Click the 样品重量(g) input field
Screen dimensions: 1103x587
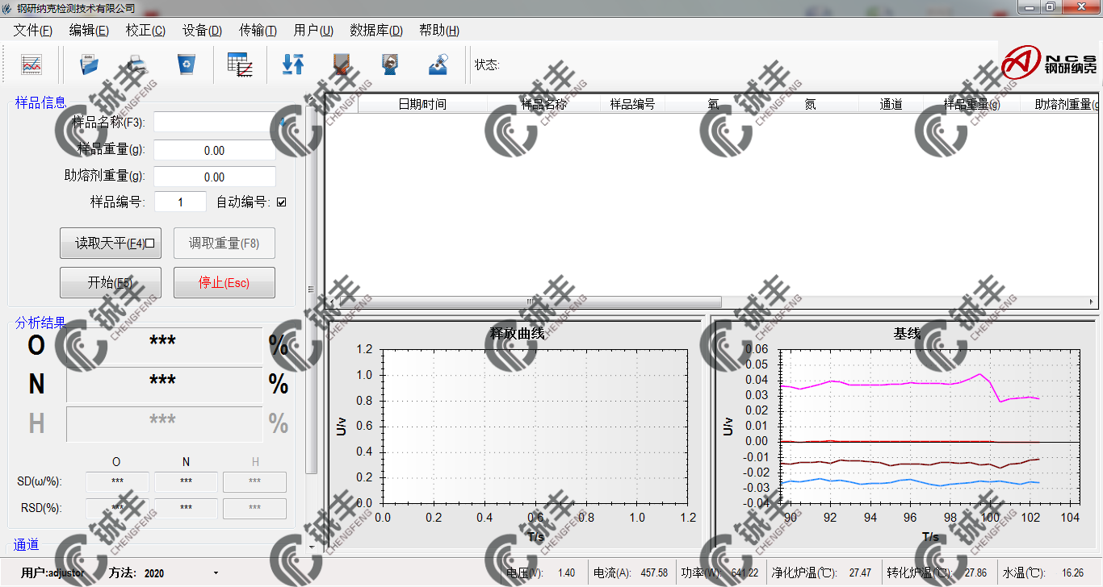[215, 151]
